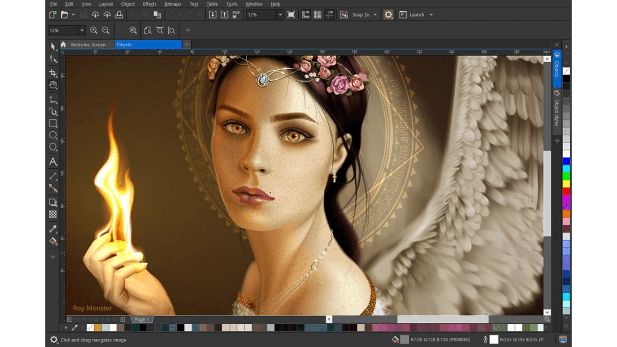
Task: Open the Tools menu
Action: click(232, 4)
